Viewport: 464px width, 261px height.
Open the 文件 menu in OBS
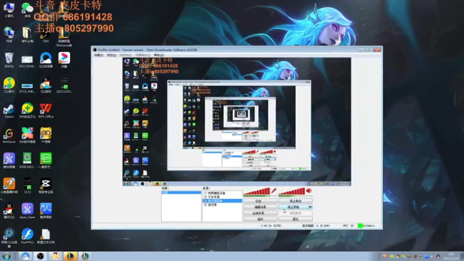[x=99, y=55]
